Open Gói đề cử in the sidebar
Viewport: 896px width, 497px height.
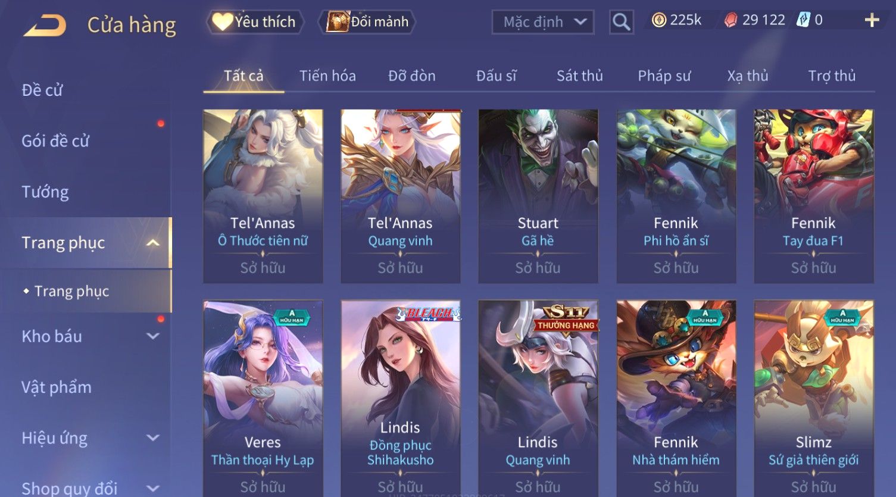click(x=55, y=141)
